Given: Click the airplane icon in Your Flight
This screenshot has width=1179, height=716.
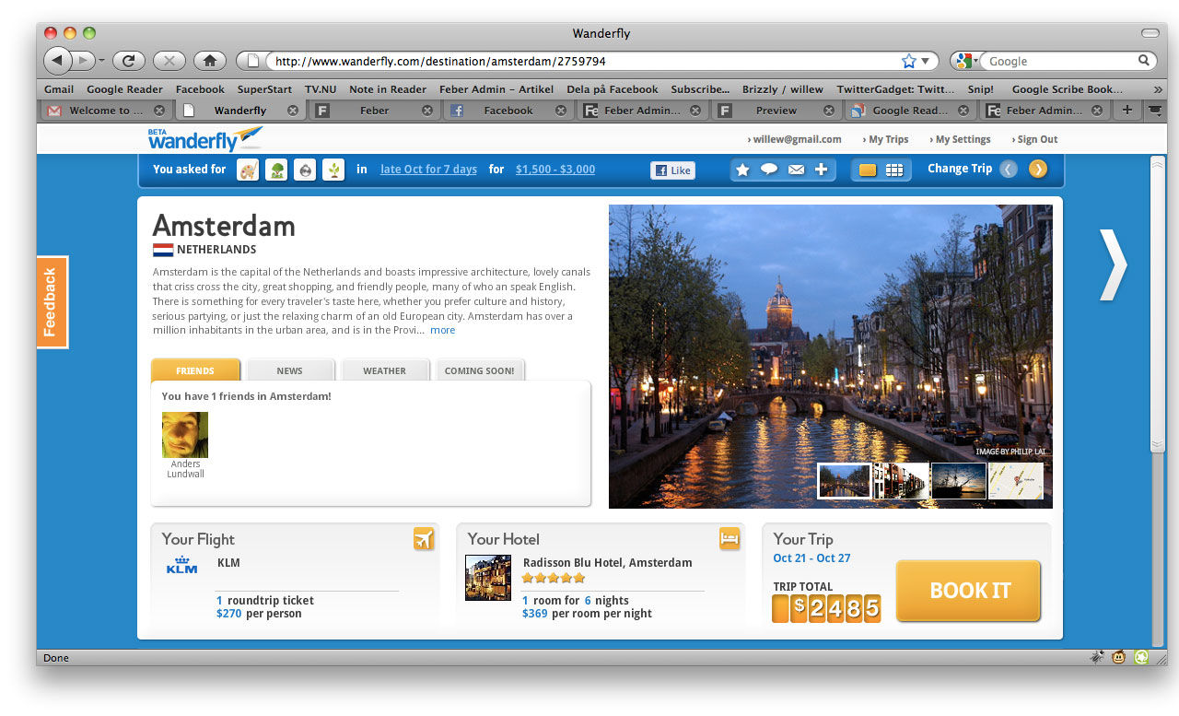Looking at the screenshot, I should point(424,539).
